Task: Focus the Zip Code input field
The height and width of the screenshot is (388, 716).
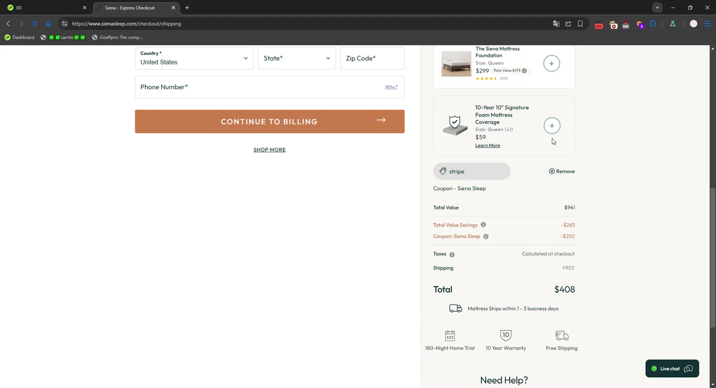Action: (372, 58)
